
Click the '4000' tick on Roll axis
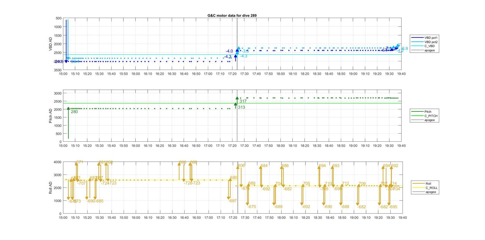[58, 162]
